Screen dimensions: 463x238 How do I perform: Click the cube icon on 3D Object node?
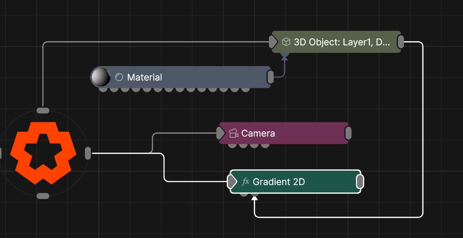pyautogui.click(x=286, y=42)
